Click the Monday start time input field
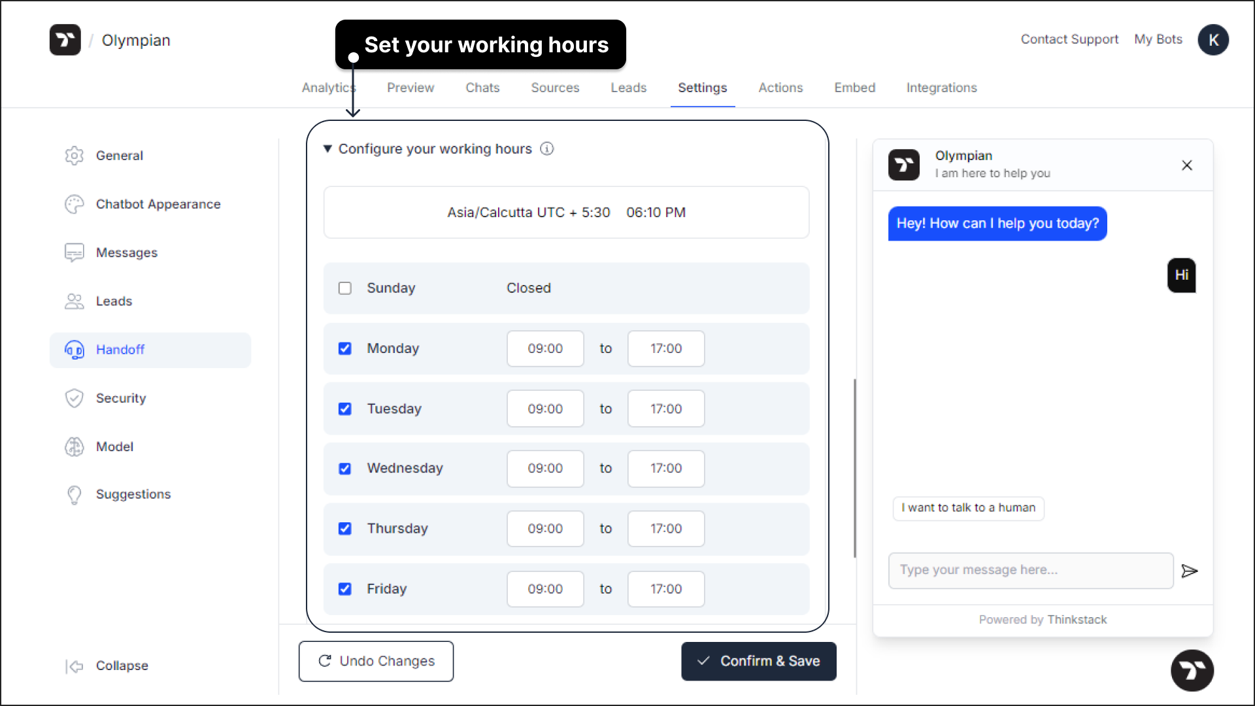The image size is (1255, 706). [544, 347]
